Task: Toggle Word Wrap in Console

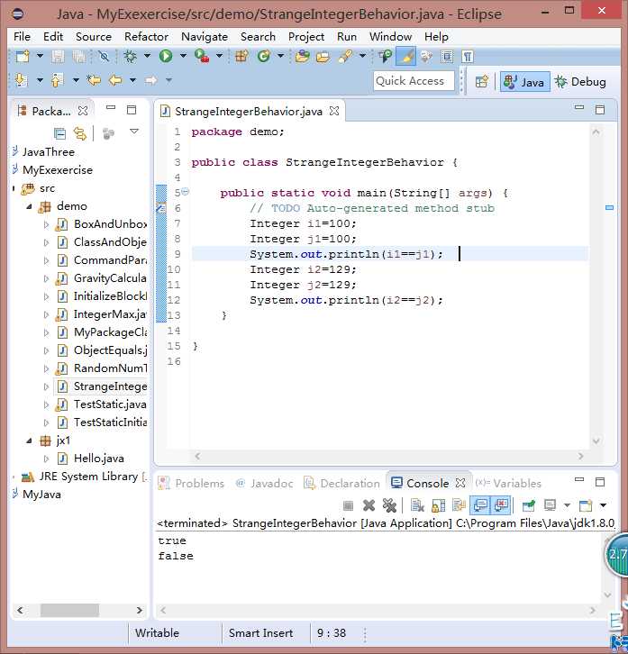Action: [x=459, y=505]
